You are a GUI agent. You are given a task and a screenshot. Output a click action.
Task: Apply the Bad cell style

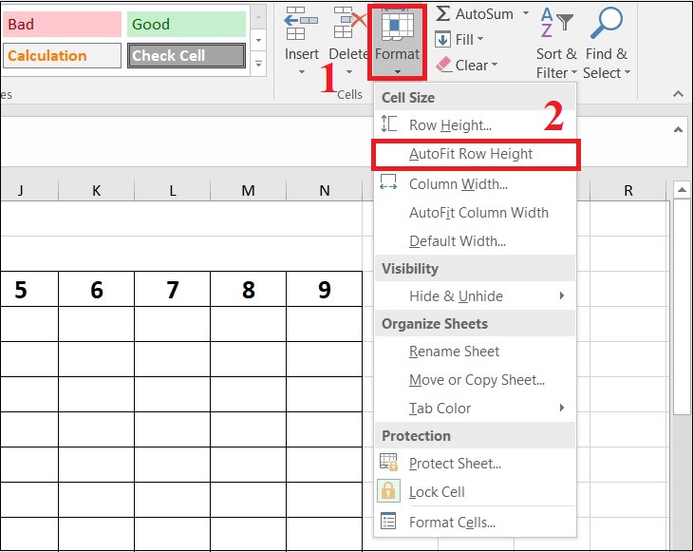[62, 25]
